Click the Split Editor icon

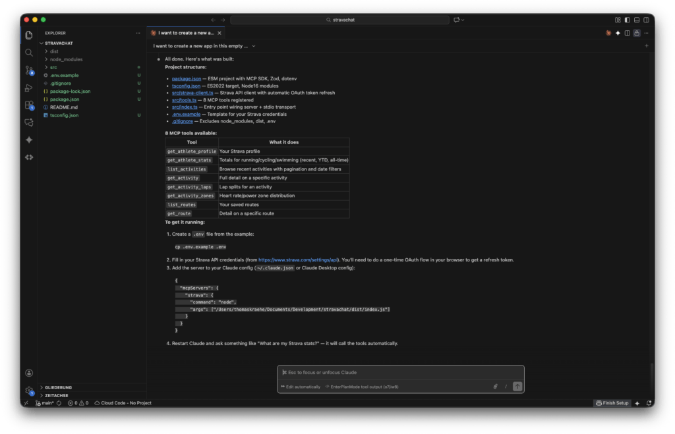(x=628, y=33)
